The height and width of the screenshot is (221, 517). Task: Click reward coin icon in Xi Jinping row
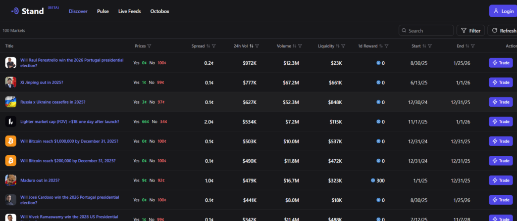pyautogui.click(x=379, y=82)
